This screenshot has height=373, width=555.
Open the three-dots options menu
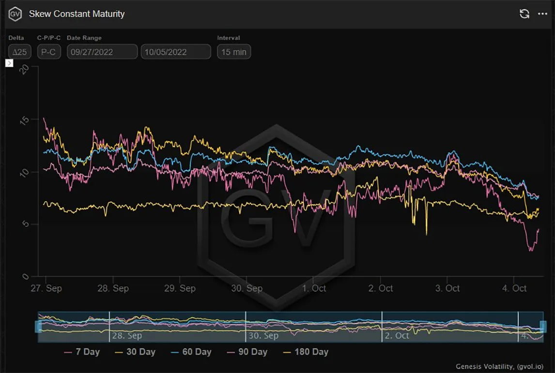pyautogui.click(x=542, y=14)
